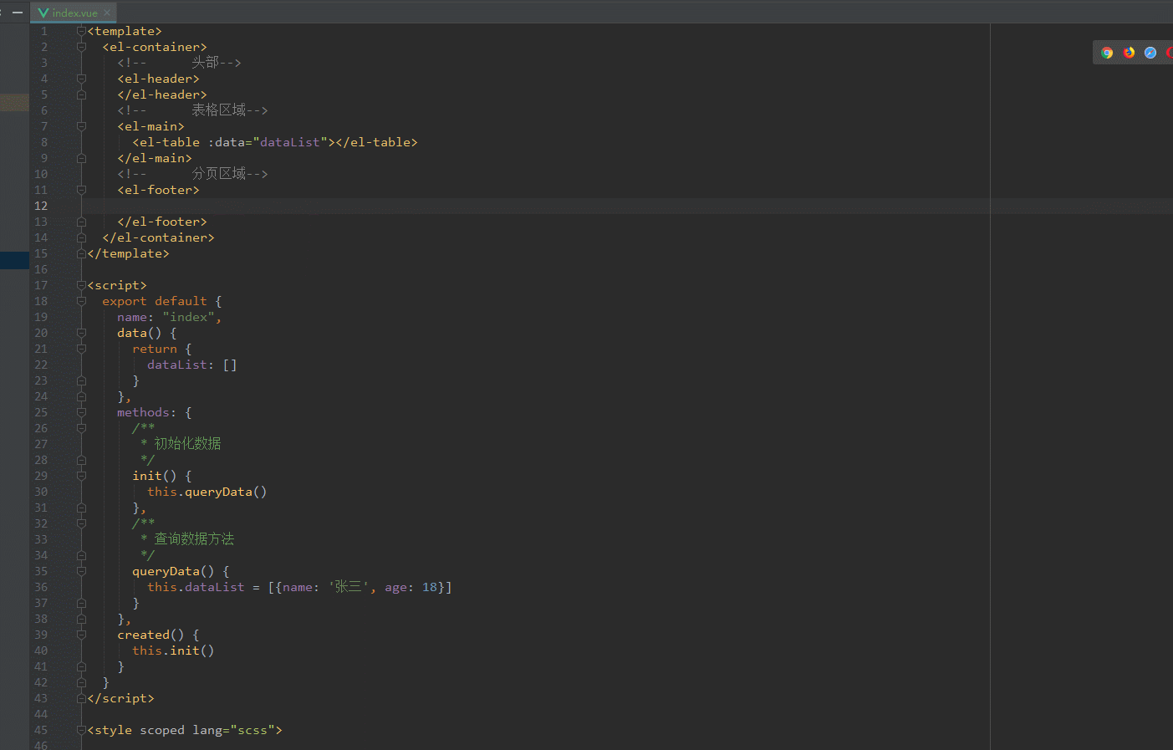
Task: Collapse the return block on line 21
Action: pyautogui.click(x=81, y=349)
